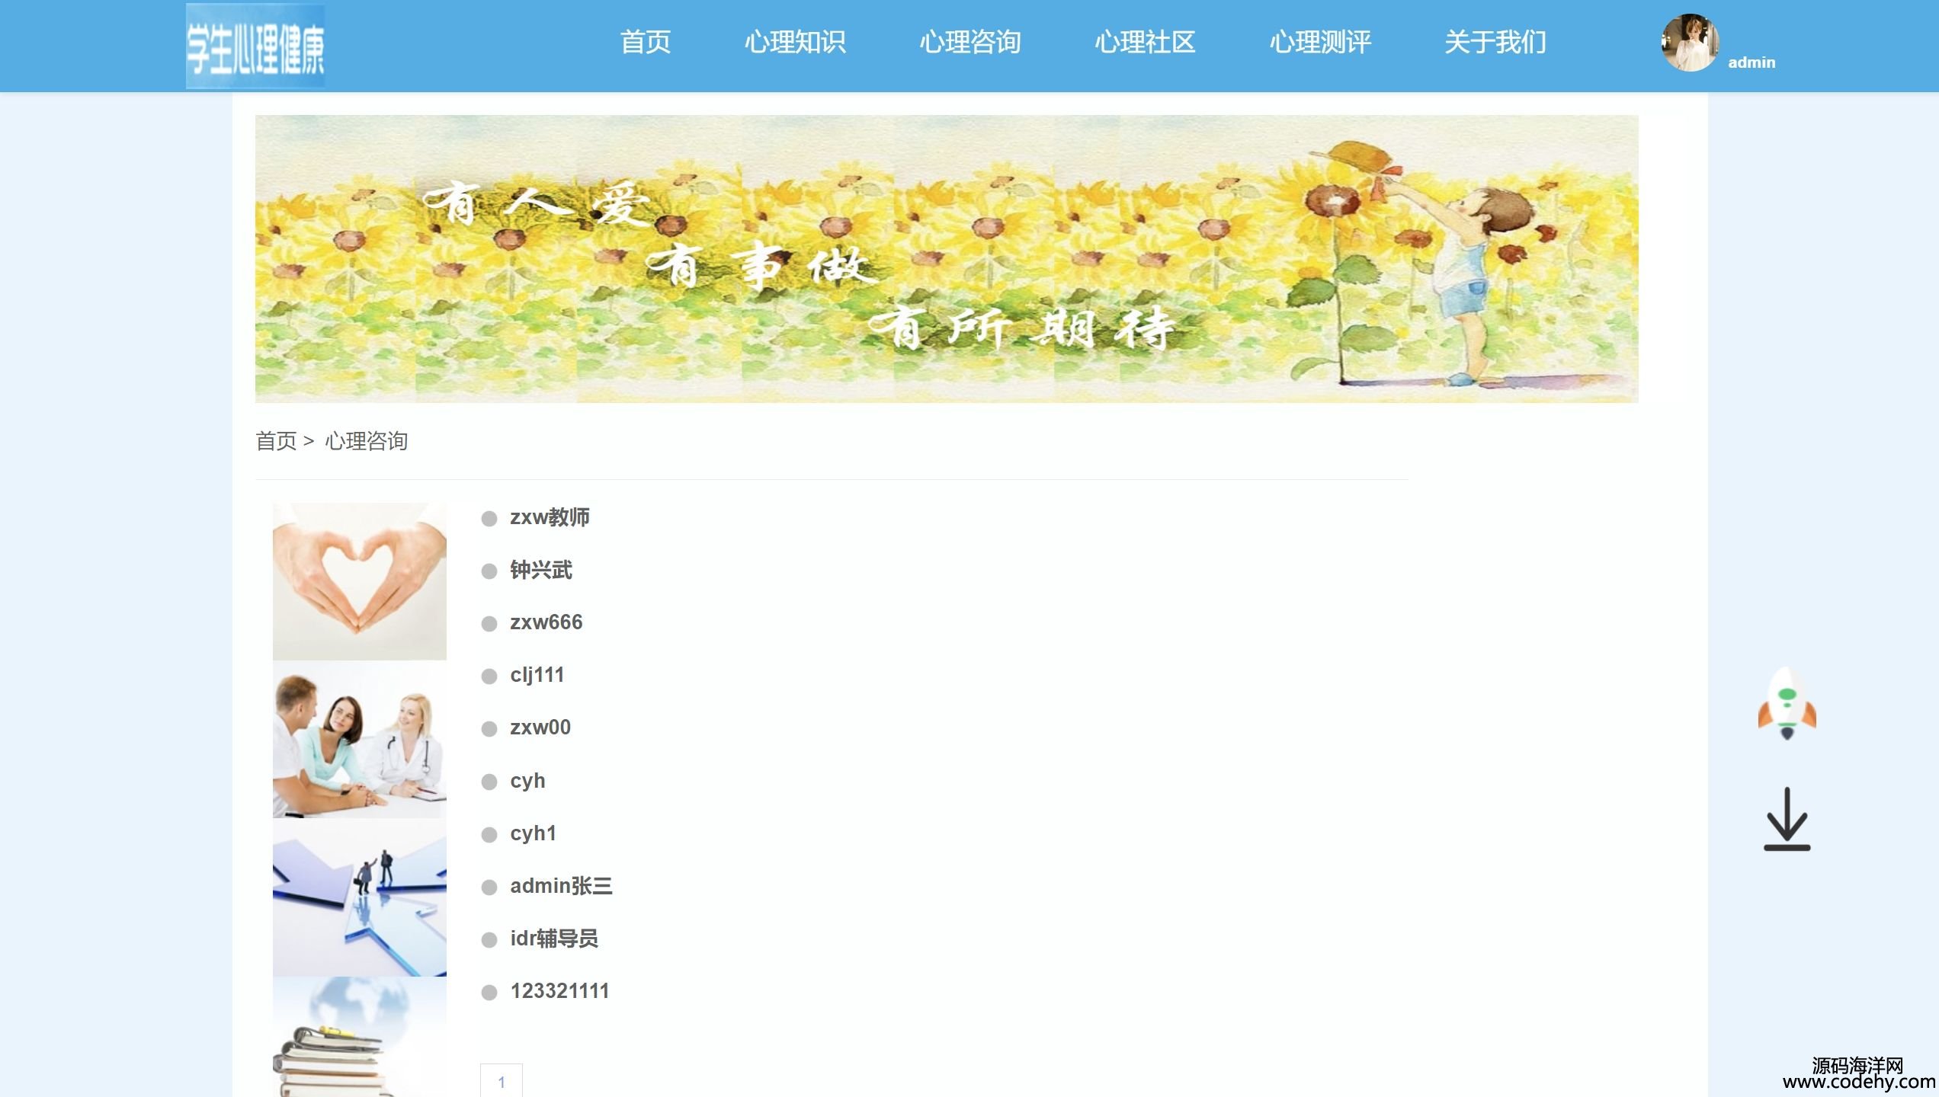
Task: Click the heart-shaped hands thumbnail
Action: pyautogui.click(x=360, y=581)
